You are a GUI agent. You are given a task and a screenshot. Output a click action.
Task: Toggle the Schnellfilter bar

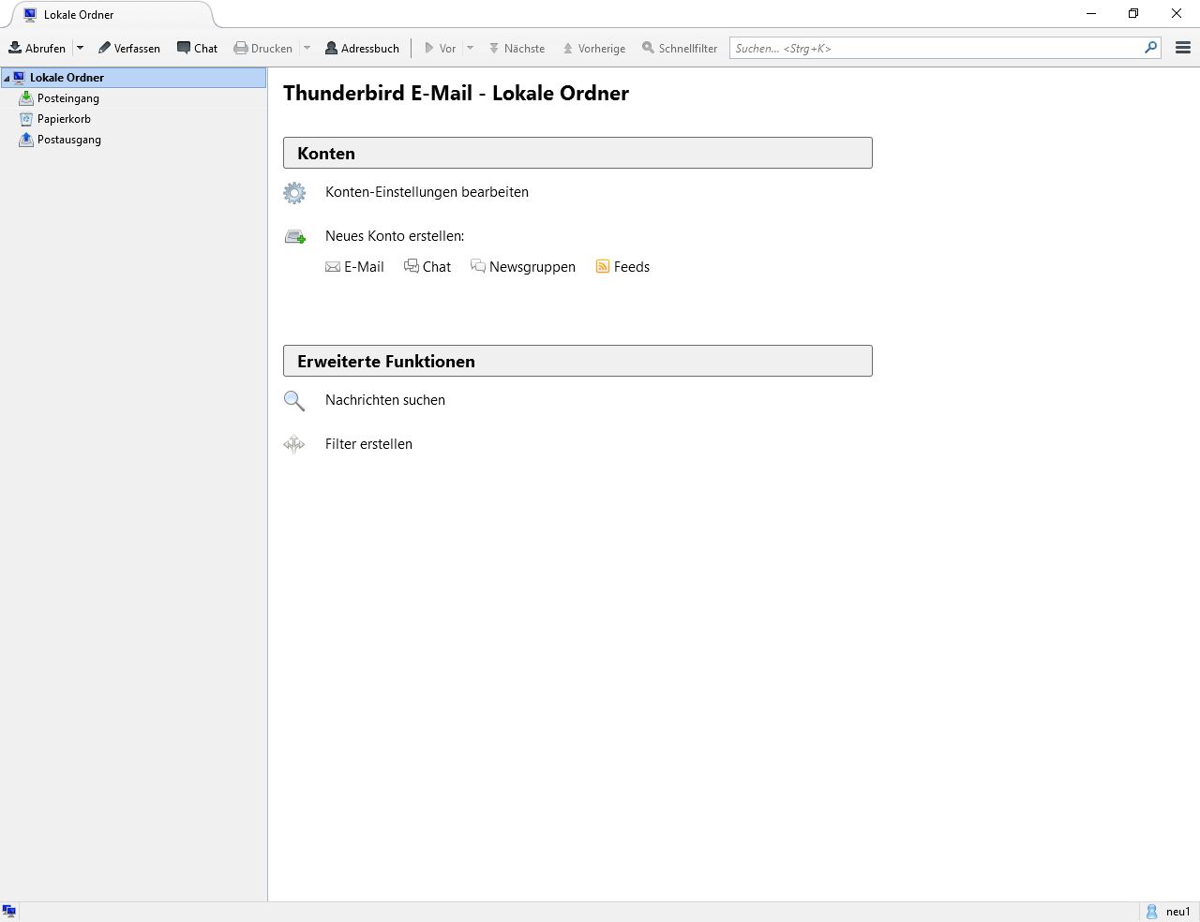pyautogui.click(x=680, y=48)
